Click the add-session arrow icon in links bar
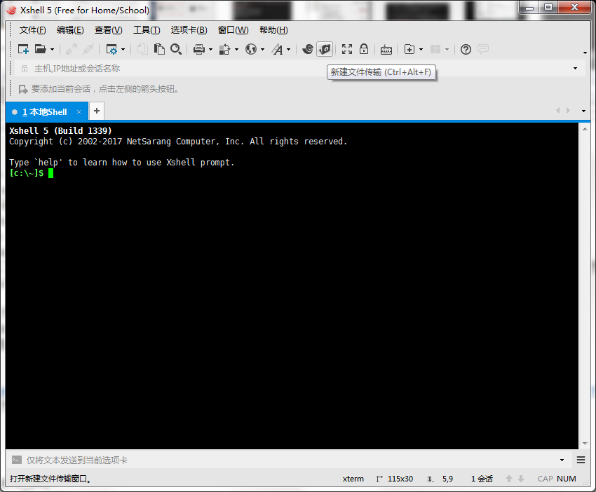 click(x=23, y=89)
